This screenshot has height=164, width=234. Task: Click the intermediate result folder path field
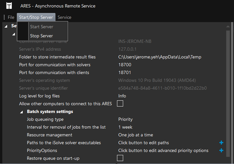pyautogui.click(x=159, y=57)
